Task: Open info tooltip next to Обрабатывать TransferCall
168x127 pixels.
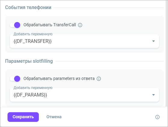Action: [80, 25]
